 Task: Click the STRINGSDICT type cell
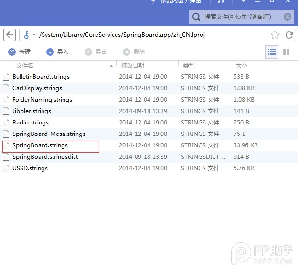pyautogui.click(x=203, y=157)
